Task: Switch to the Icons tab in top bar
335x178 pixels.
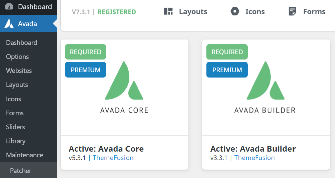Action: (255, 11)
